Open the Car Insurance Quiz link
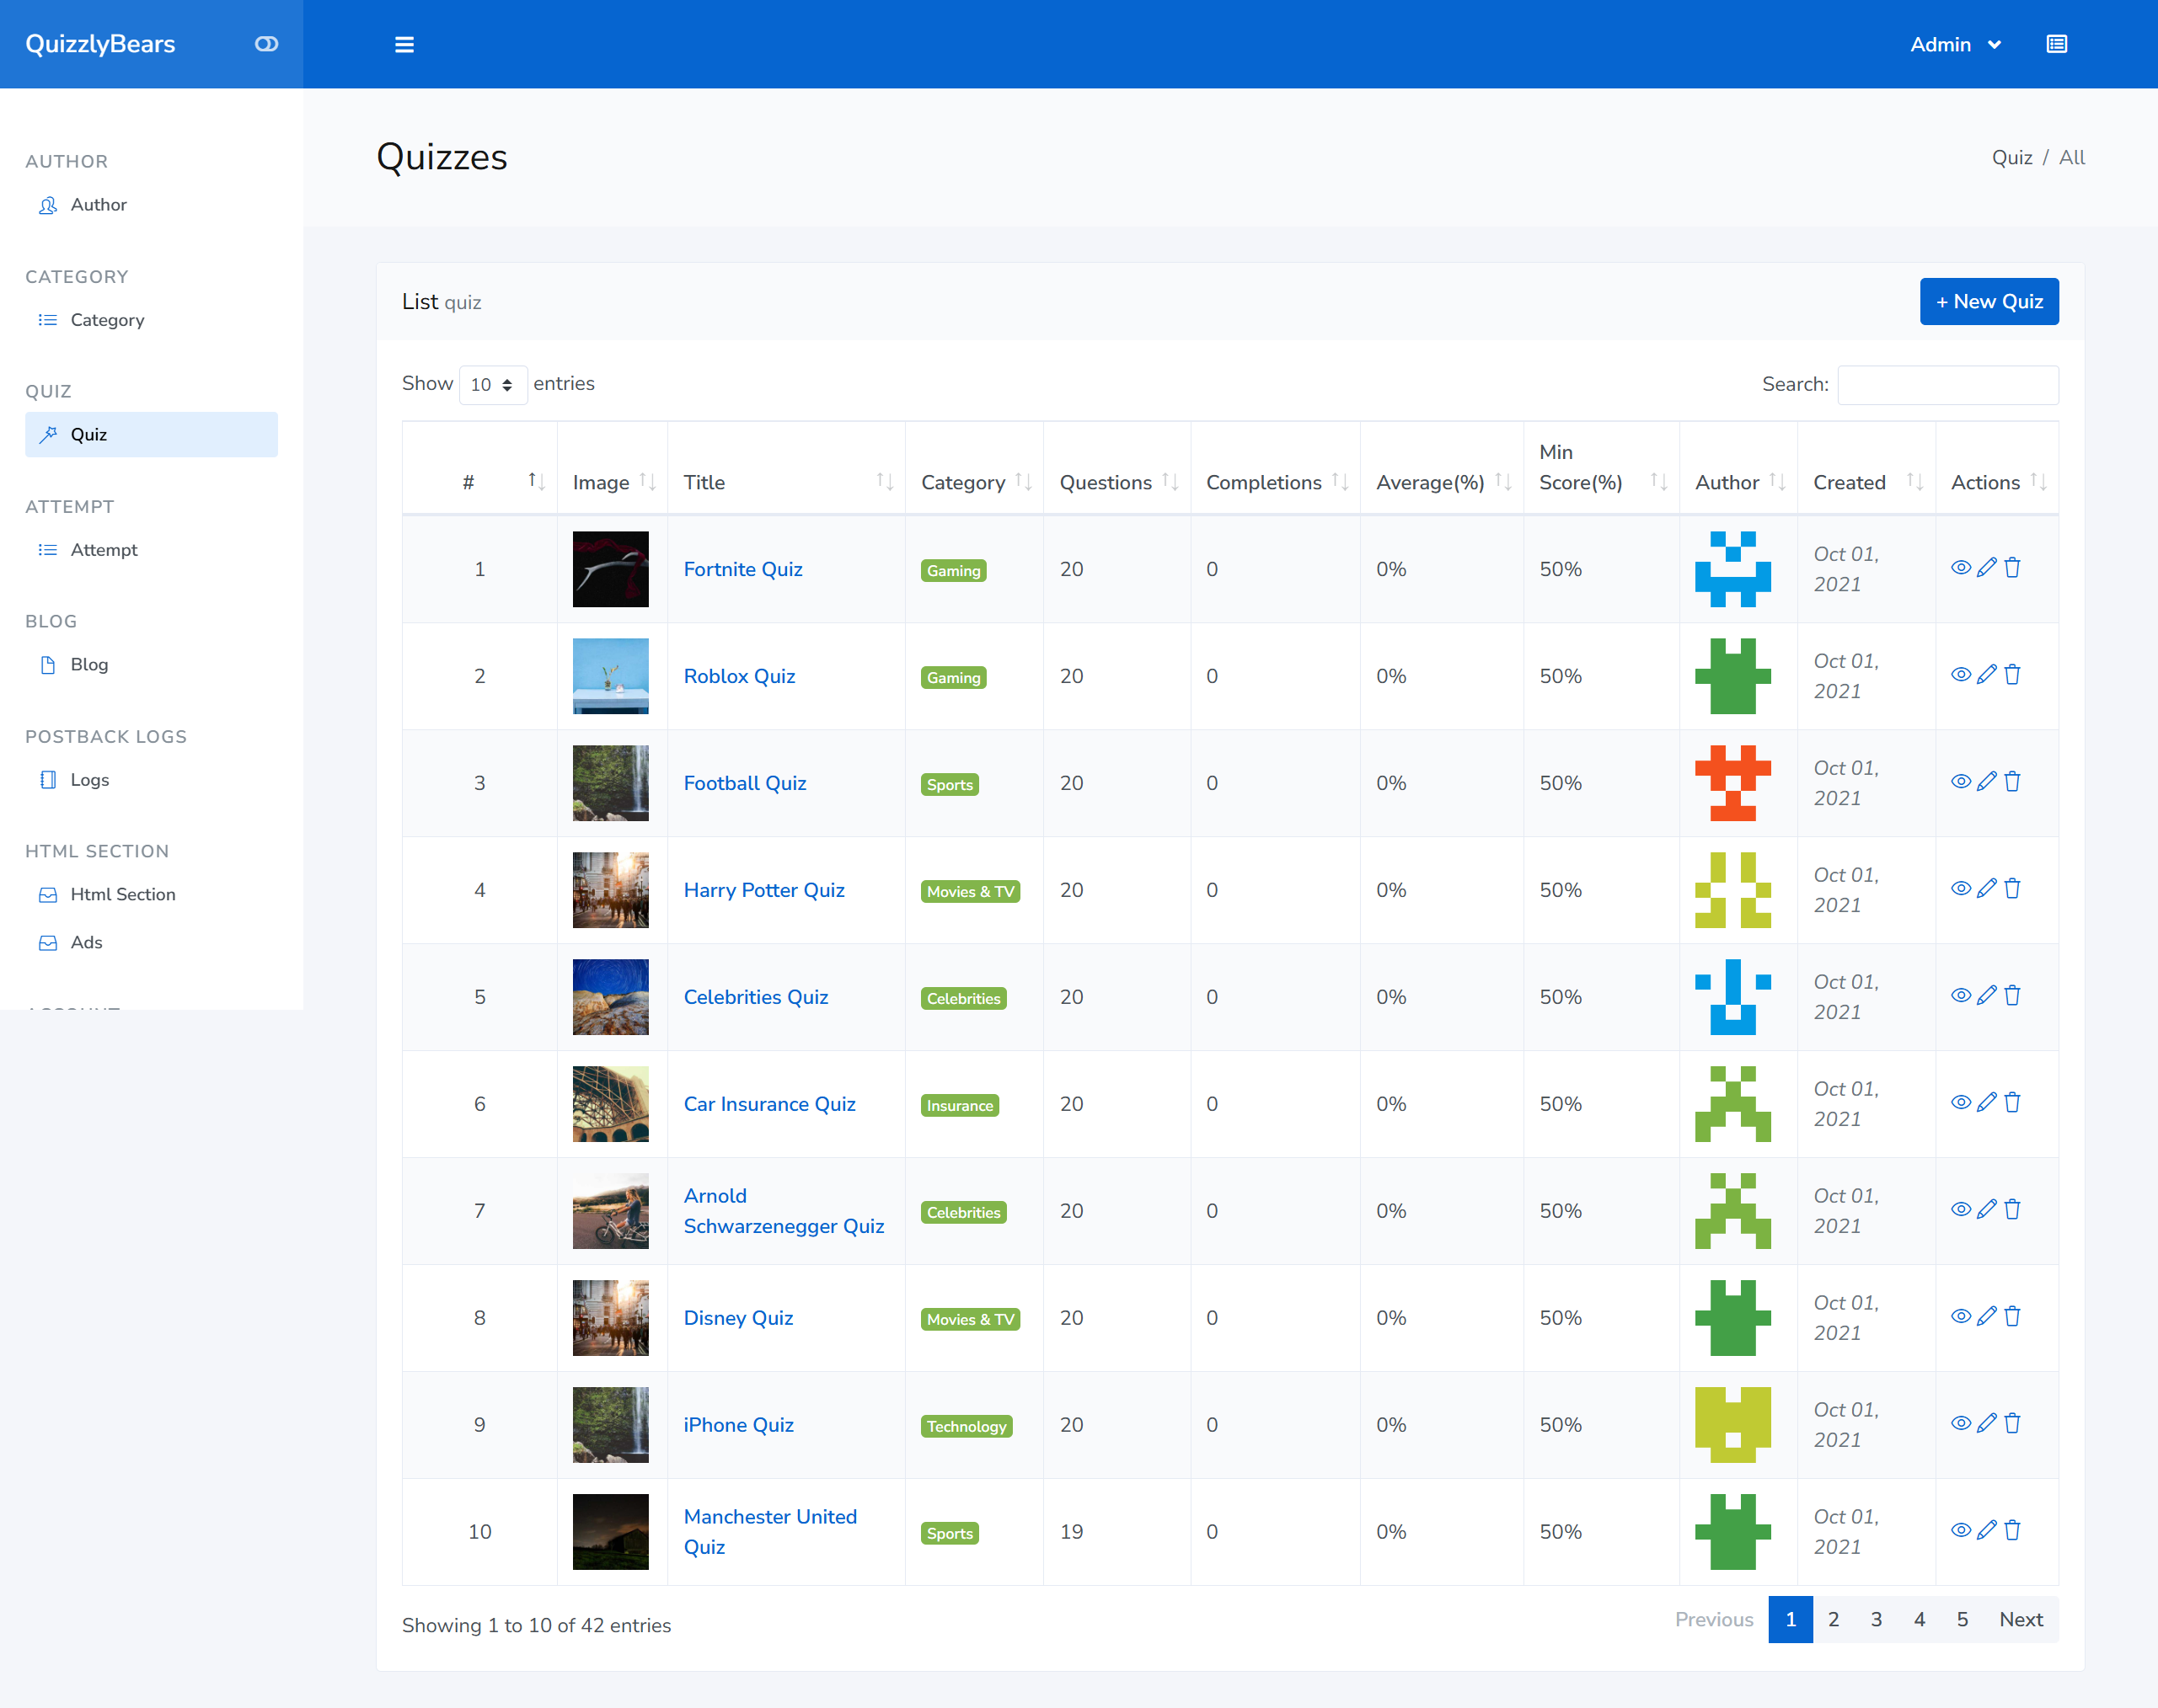 [768, 1104]
